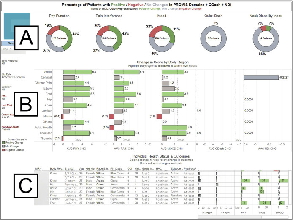Click the Race/Eth.. column header
Screen dimensions: 293x220
[103, 169]
